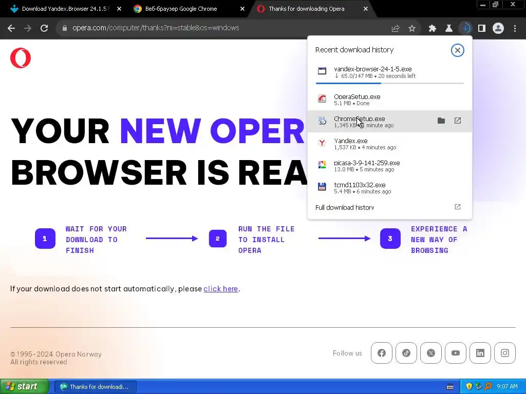Go back to the previous page
Viewport: 526px width, 394px height.
click(11, 28)
